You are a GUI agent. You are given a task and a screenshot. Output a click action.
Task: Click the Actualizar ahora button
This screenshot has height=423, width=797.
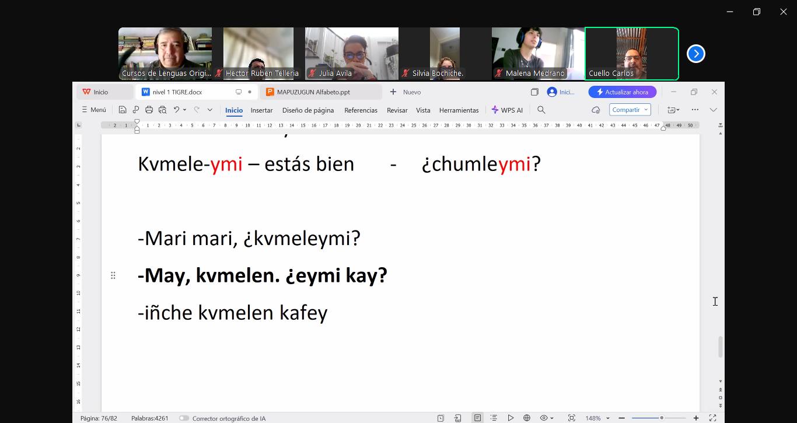click(622, 92)
